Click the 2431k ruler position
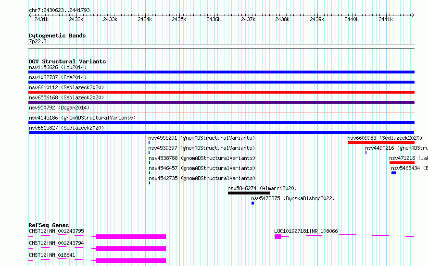 41,19
